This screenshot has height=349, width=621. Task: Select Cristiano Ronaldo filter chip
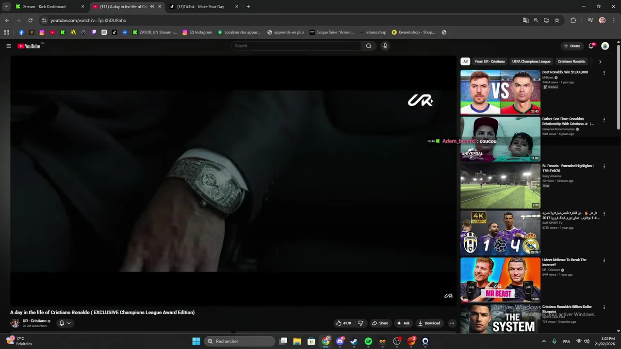(x=572, y=62)
